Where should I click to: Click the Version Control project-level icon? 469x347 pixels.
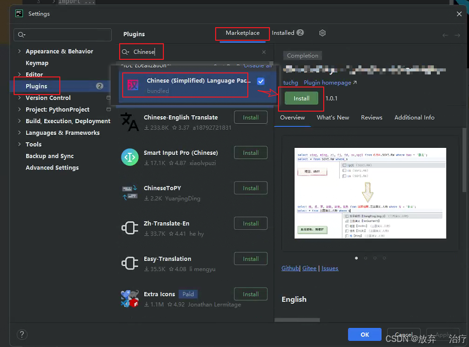[108, 98]
